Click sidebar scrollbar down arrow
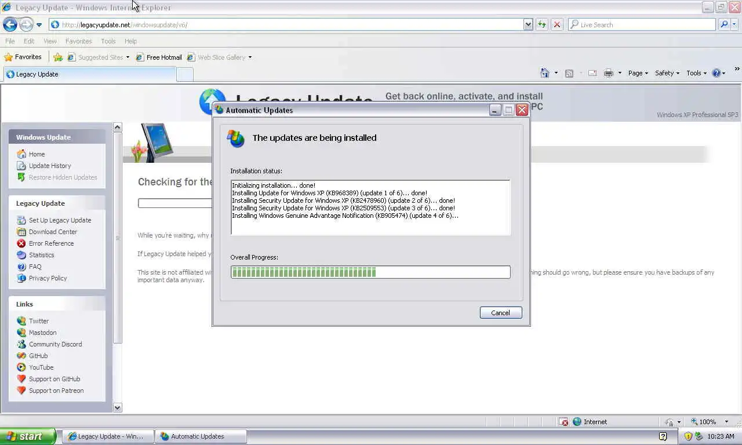Image resolution: width=742 pixels, height=445 pixels. (x=118, y=407)
